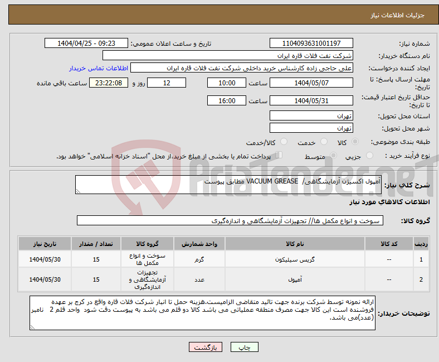Click the چاپ (print) button
Viewport: 439px width, 362px height.
[245, 347]
